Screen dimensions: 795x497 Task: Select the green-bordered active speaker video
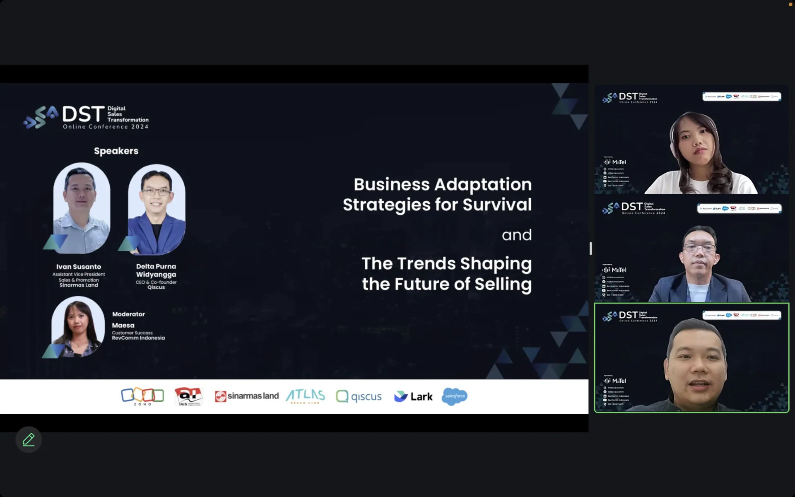coord(691,358)
